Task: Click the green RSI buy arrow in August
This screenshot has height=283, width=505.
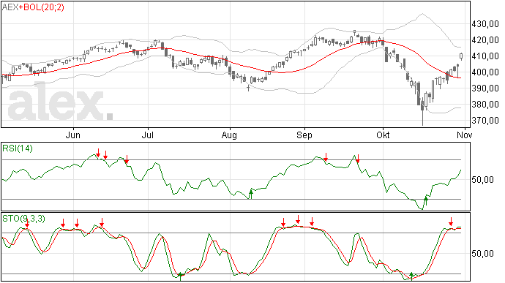Action: [251, 194]
